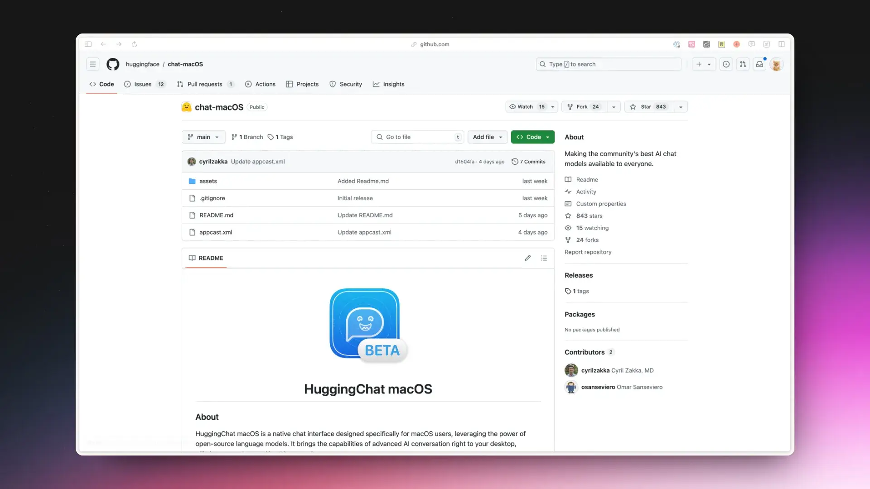Open the README.md file
Viewport: 870px width, 489px height.
(x=217, y=216)
